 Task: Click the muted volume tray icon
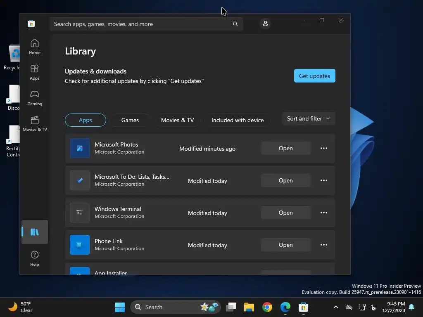pyautogui.click(x=373, y=307)
